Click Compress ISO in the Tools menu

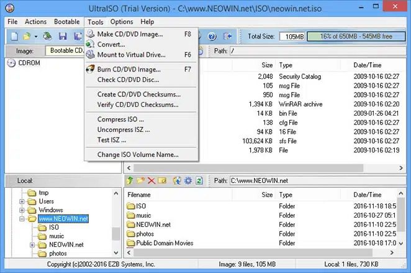pos(120,119)
